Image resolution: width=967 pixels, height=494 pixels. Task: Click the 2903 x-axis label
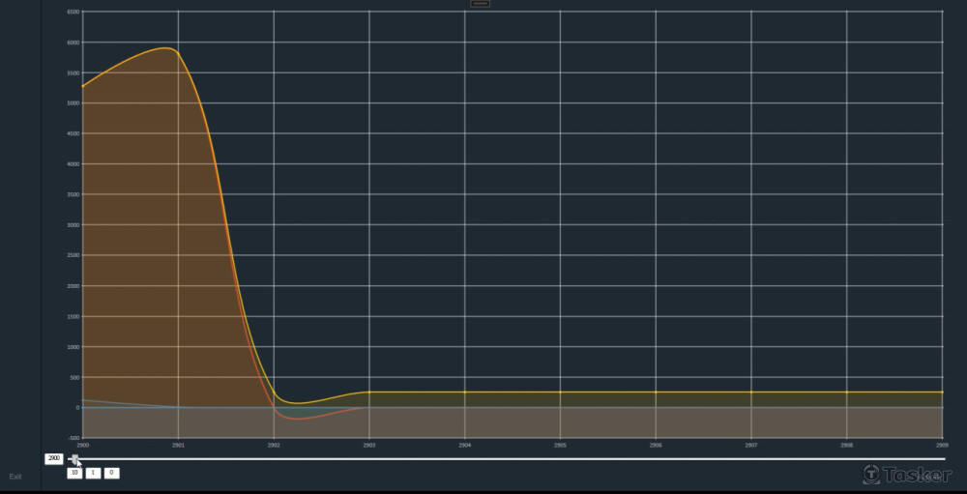tap(369, 446)
